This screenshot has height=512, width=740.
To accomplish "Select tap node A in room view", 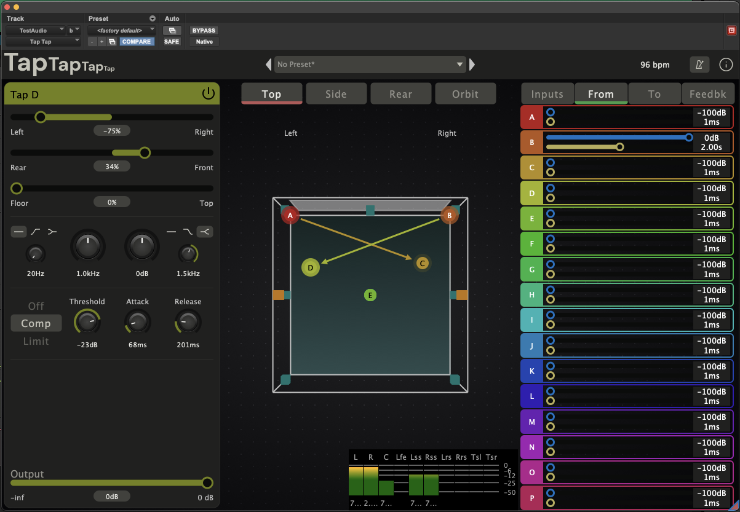I will coord(290,216).
